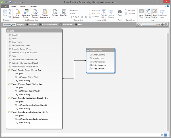Viewport: 171px width, 138px height.
Task: Open Calculation Area
Action: pyautogui.click(x=162, y=14)
